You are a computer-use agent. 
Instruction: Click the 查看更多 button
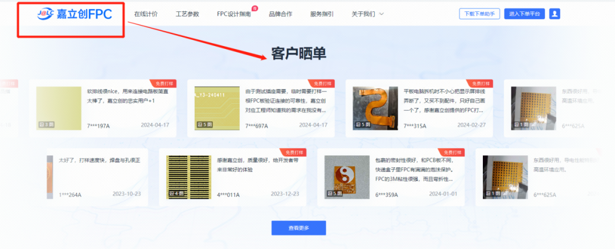[x=298, y=228]
